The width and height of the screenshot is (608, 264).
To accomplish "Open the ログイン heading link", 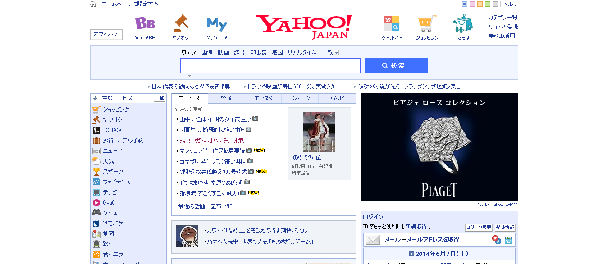I will (373, 217).
